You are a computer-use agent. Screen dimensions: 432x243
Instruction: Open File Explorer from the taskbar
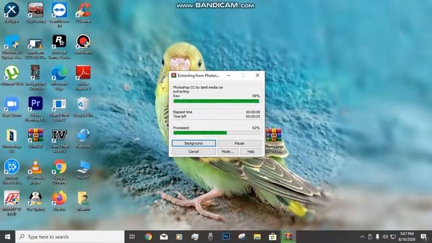[x=257, y=237]
